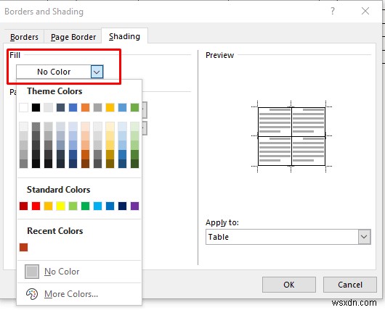Select the dark navy standard color
This screenshot has width=385, height=310.
122,206
